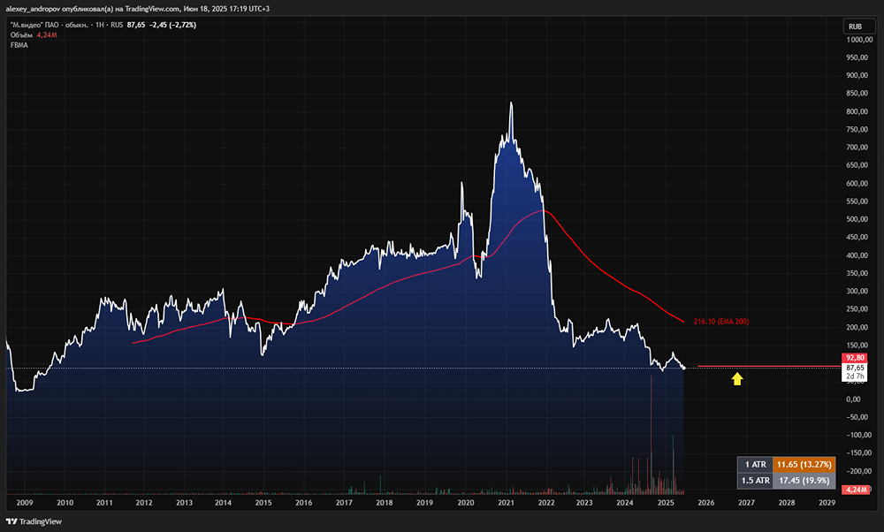Screen dimensions: 884x532
Task: Click the 216.10 (EMA 200) label
Action: click(x=721, y=322)
